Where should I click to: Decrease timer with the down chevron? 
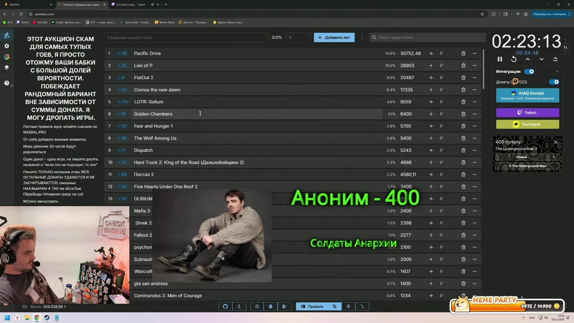tap(542, 59)
